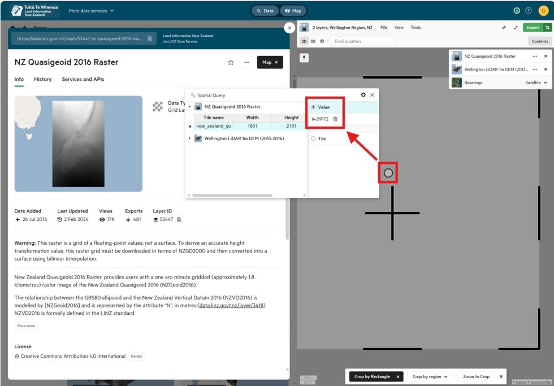Toggle the Contents panel button

tap(539, 41)
